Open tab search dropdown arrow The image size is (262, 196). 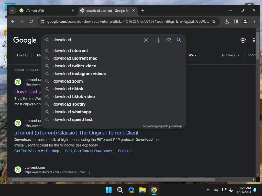tap(12, 10)
